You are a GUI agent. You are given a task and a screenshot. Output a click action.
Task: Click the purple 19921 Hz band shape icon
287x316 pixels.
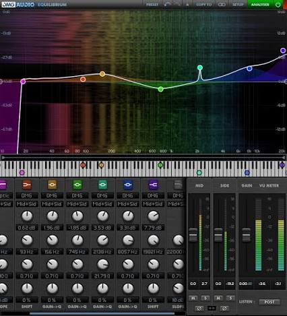153,185
